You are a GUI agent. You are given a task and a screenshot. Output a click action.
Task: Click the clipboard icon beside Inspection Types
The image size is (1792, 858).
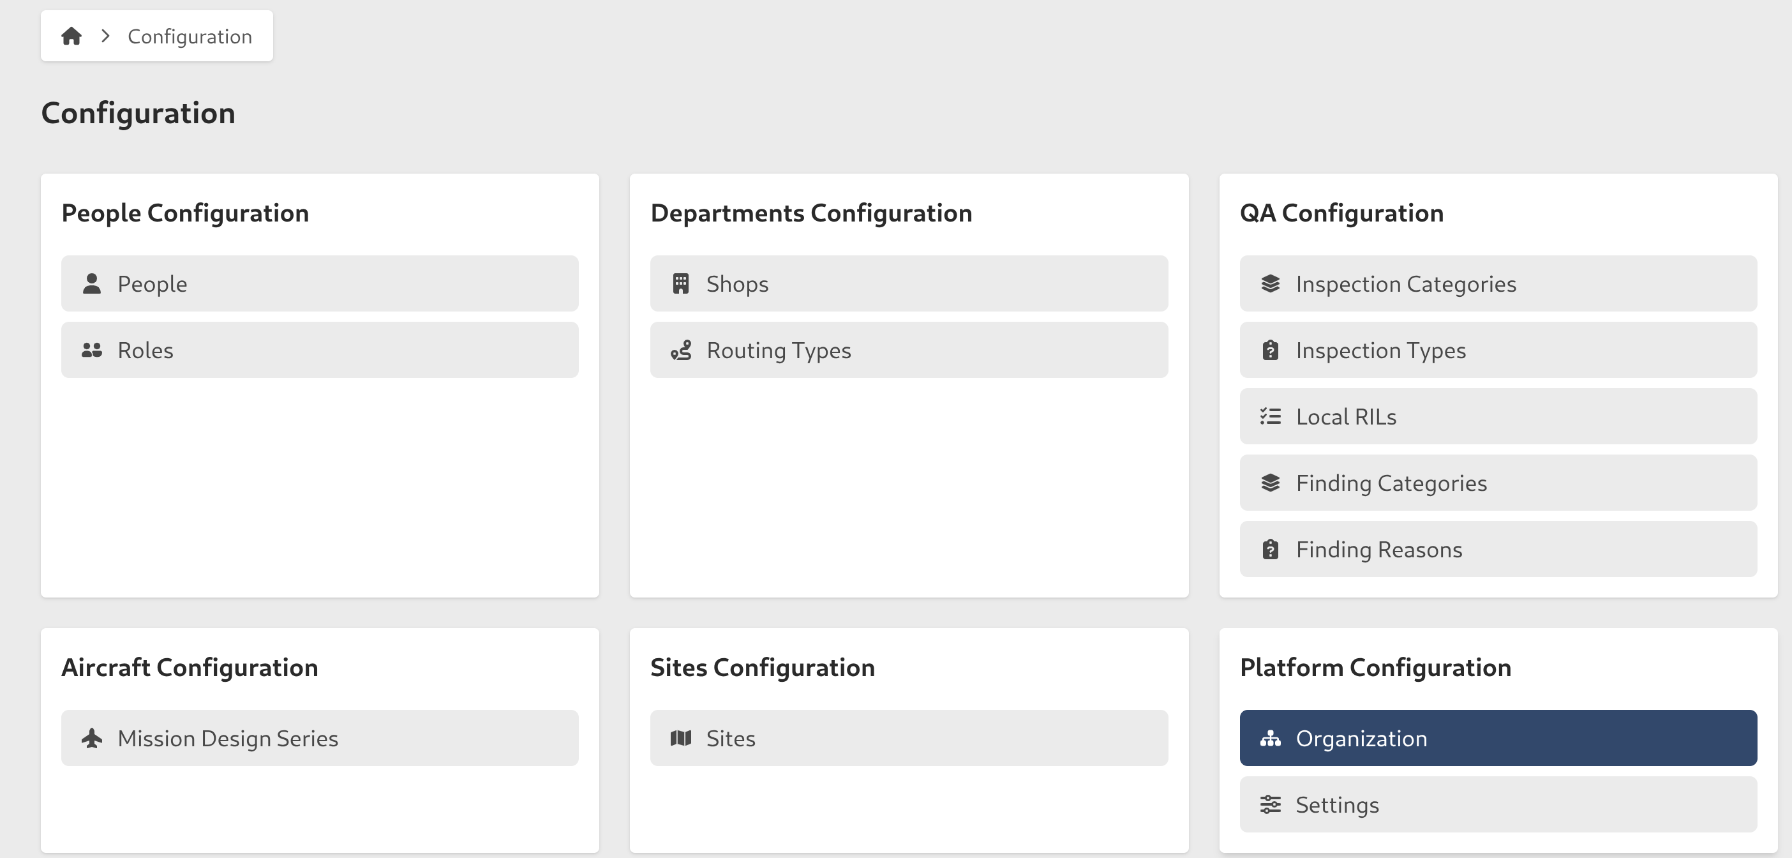(1270, 350)
